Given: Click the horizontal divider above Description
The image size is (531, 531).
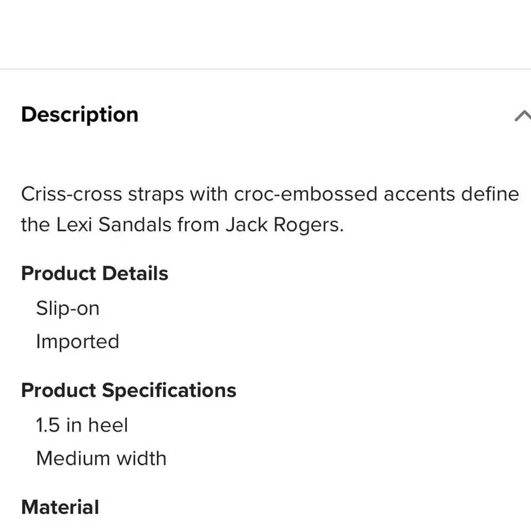Looking at the screenshot, I should click(x=265, y=69).
